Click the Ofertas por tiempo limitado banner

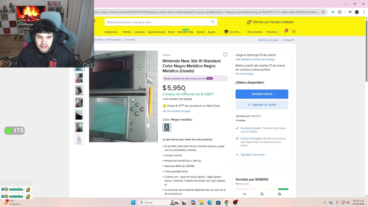[x=270, y=22]
